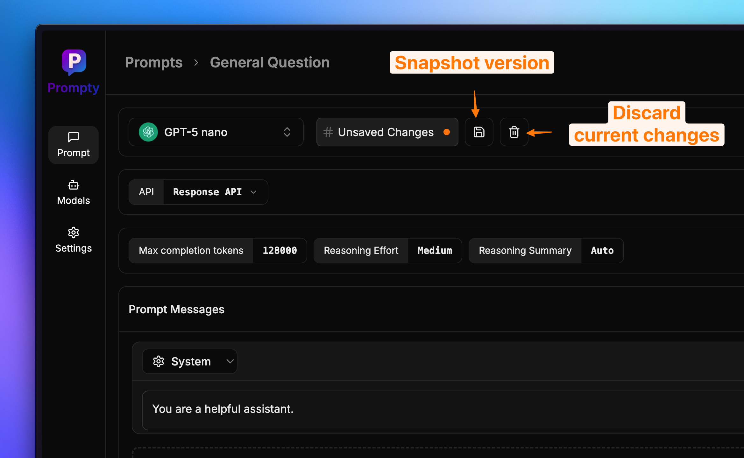Click the Prompt Messages heading

(176, 309)
